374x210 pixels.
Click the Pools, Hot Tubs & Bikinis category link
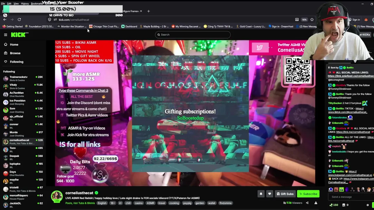tap(80, 203)
